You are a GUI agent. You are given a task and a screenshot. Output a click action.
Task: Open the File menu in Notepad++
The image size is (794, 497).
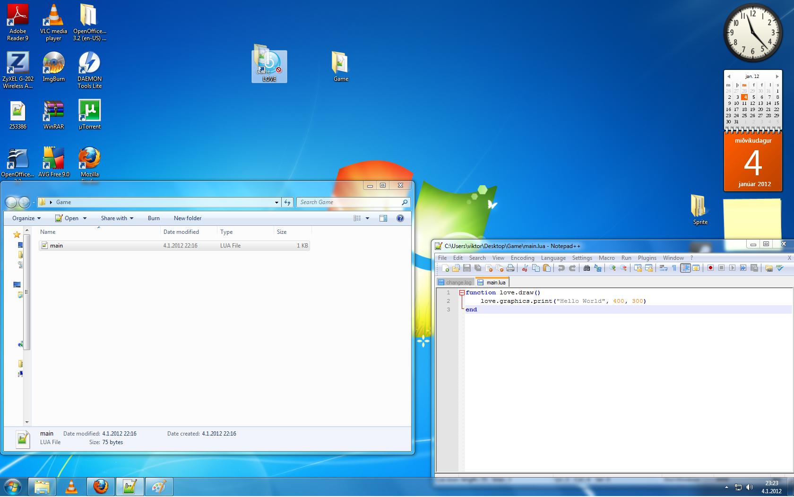tap(442, 258)
